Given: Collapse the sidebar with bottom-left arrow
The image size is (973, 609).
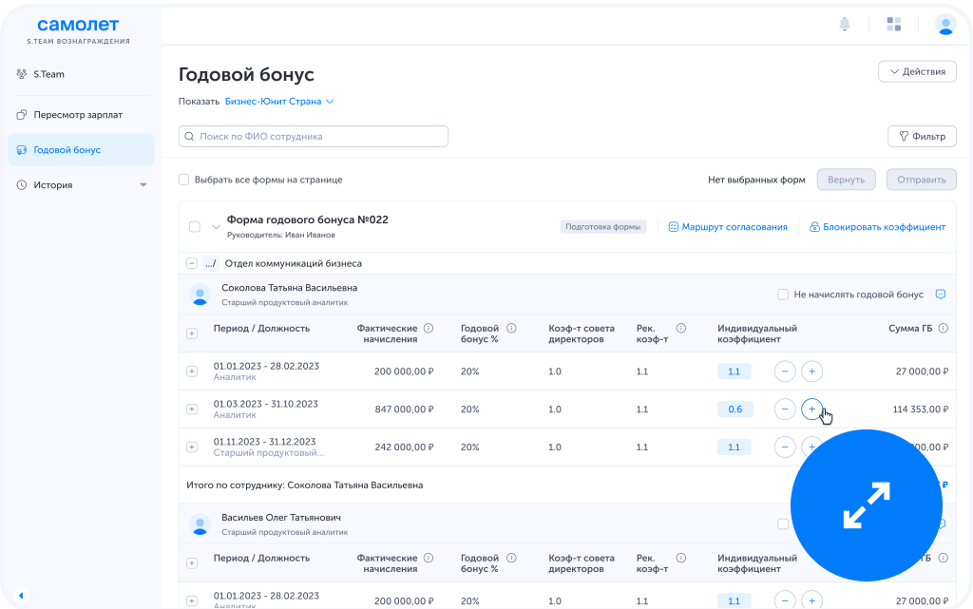Looking at the screenshot, I should (x=21, y=596).
